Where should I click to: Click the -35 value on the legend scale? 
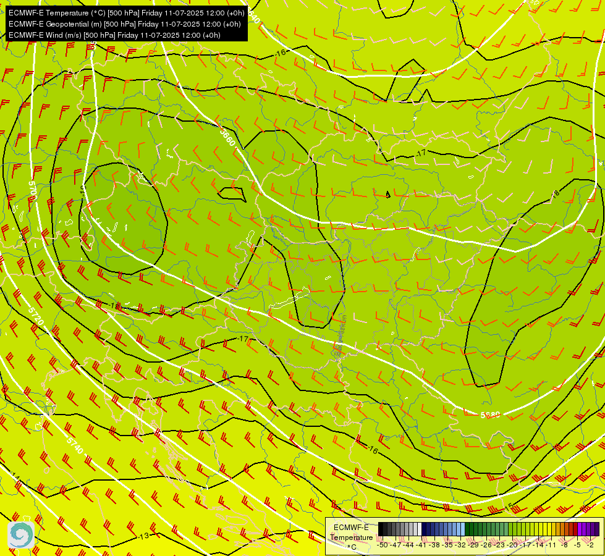[x=447, y=545]
